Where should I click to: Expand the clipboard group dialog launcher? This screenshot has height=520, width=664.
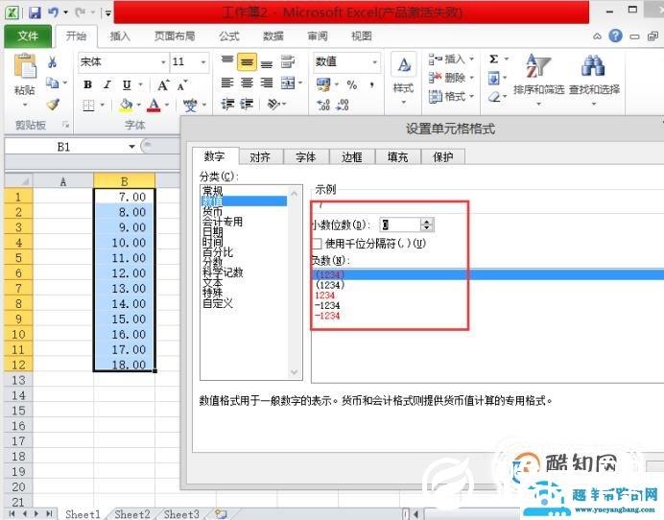click(65, 125)
